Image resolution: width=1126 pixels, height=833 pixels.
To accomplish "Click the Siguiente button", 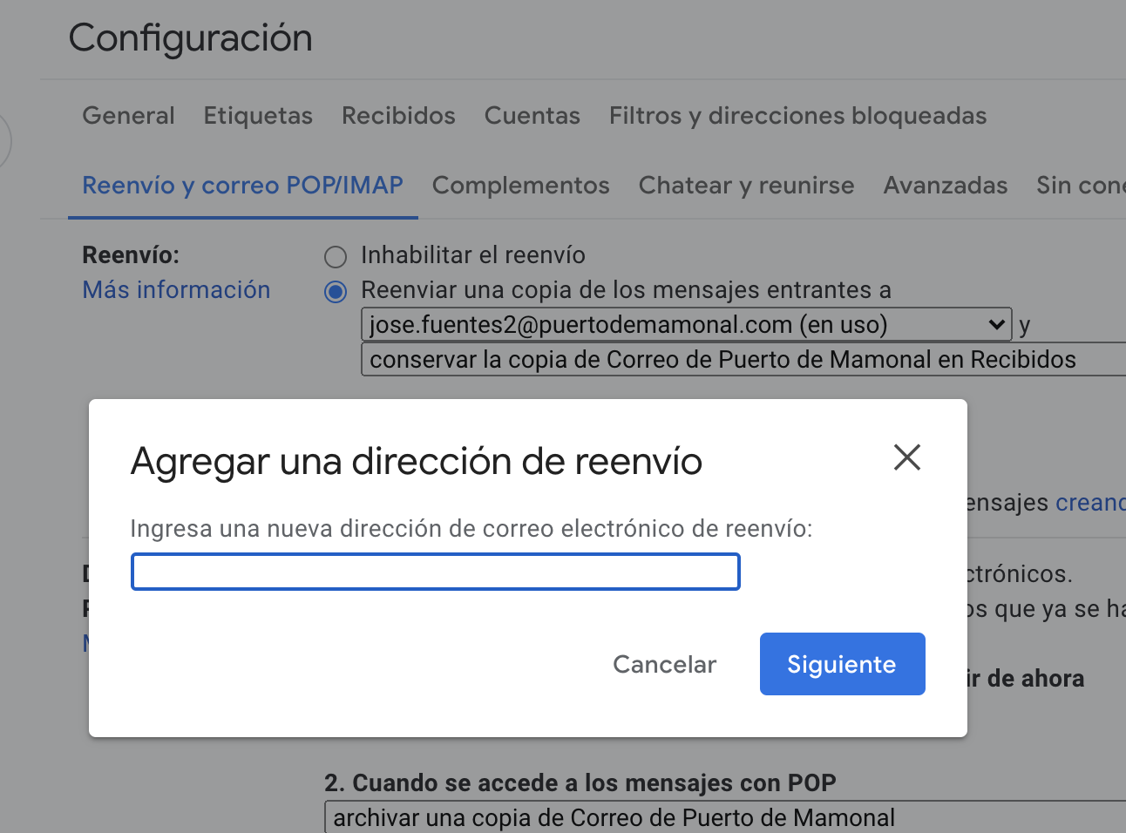I will point(842,664).
